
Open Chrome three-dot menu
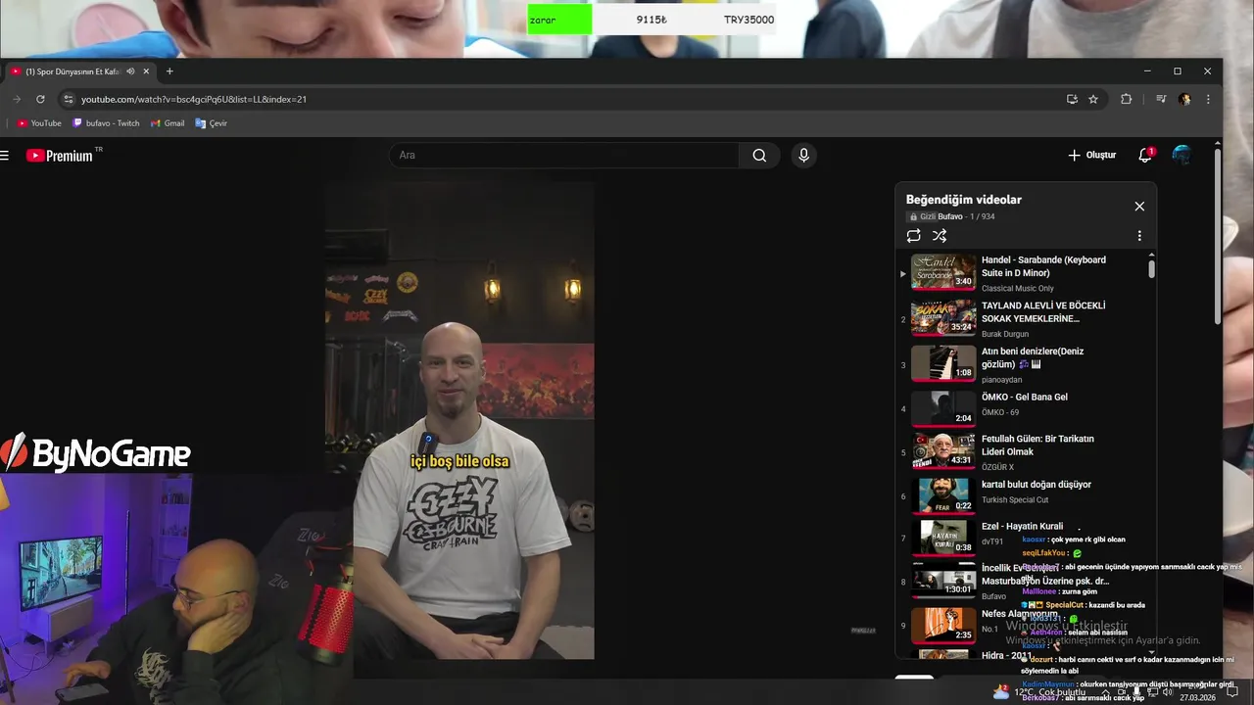[x=1208, y=99]
